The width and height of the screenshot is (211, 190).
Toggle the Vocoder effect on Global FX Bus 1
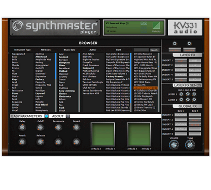click(x=181, y=115)
